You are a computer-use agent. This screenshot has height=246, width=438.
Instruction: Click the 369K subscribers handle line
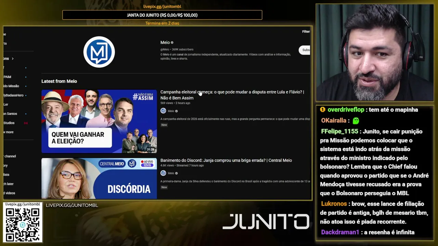[x=177, y=50]
